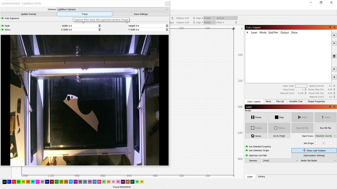
Task: Click the left chevron in Cuts panel
Action: 334,77
